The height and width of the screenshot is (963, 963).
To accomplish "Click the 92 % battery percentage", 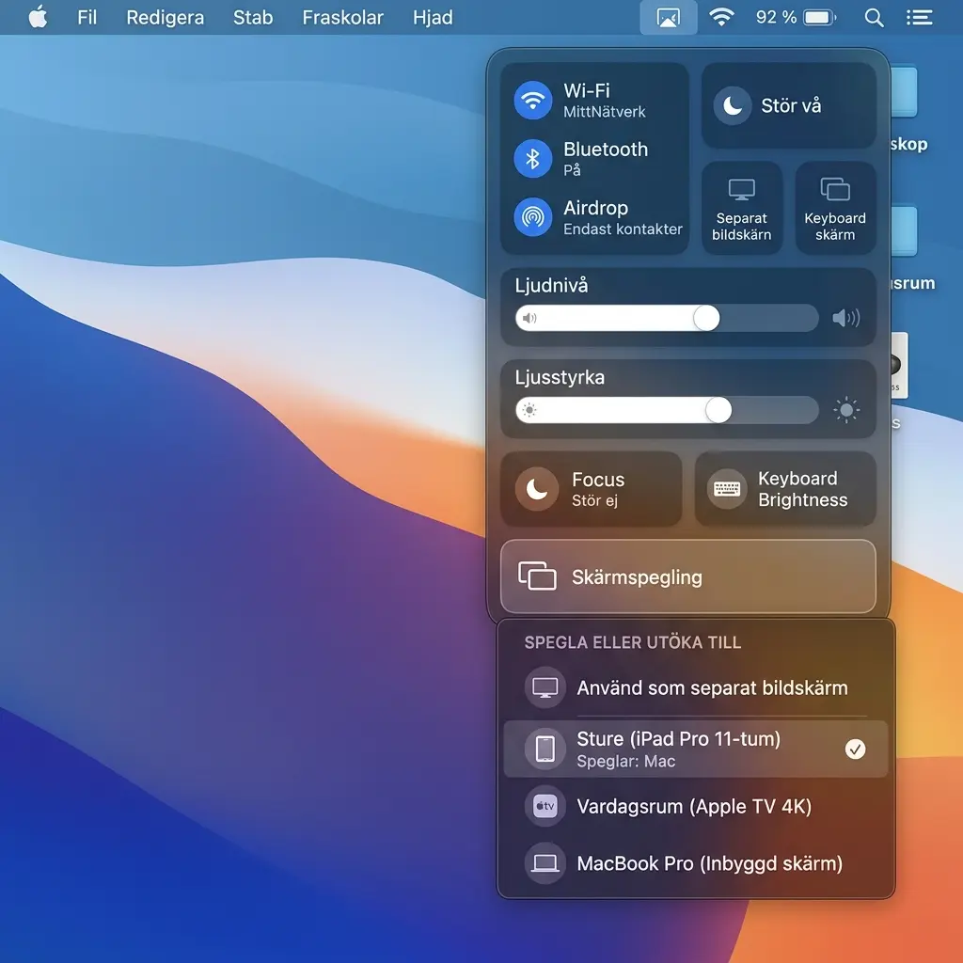I will click(776, 17).
